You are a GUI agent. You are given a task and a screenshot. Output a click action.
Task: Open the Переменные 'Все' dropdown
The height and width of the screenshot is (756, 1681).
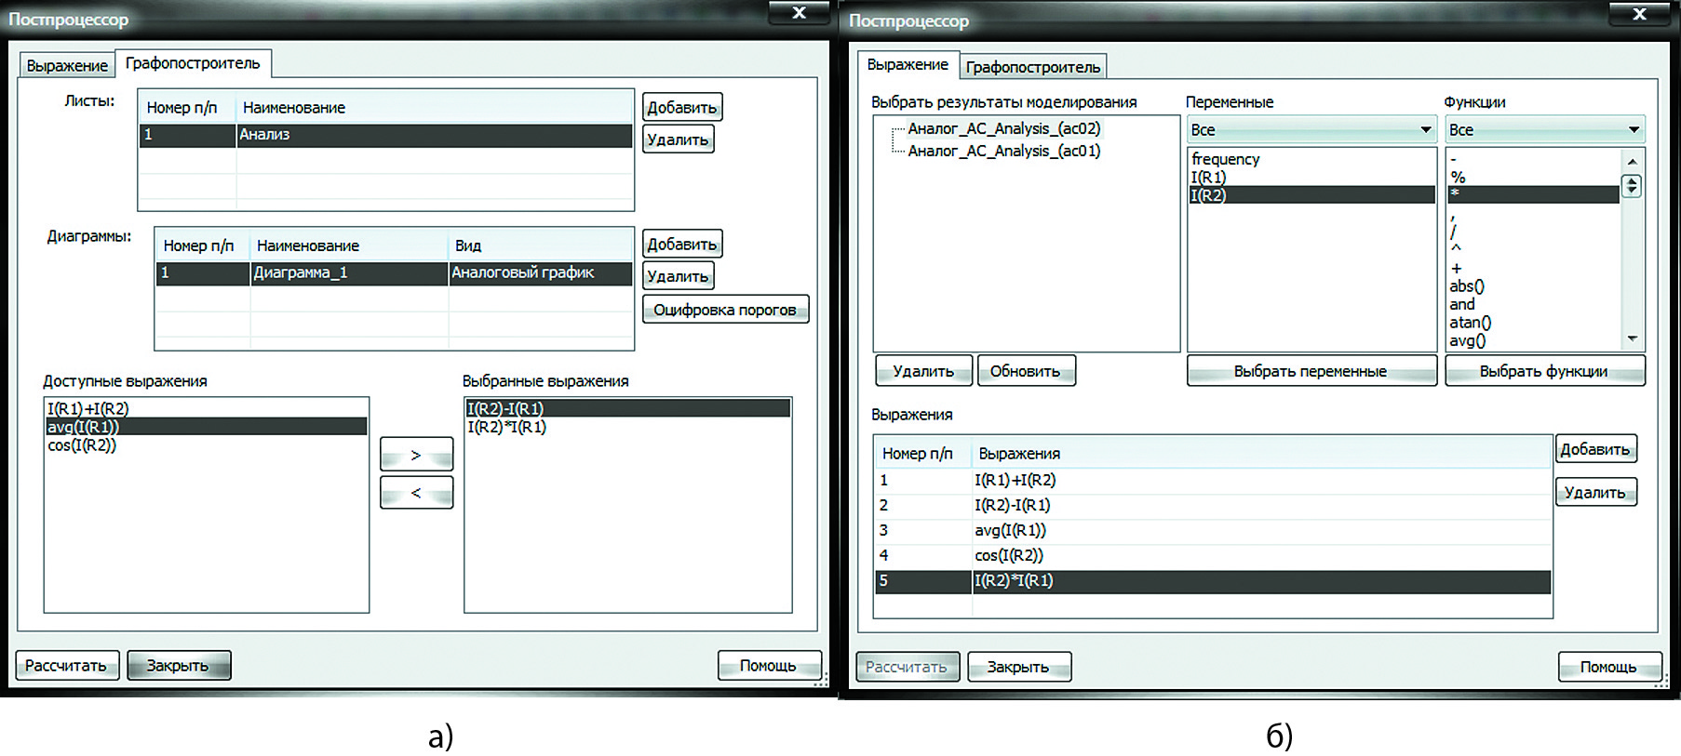click(x=1311, y=130)
